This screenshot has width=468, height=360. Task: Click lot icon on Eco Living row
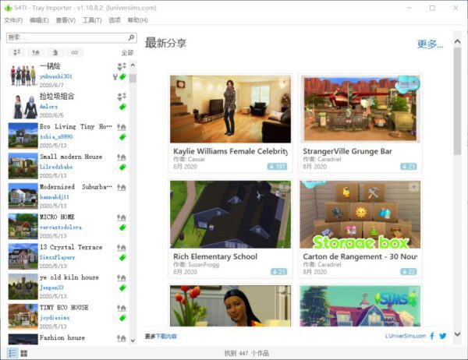point(122,127)
